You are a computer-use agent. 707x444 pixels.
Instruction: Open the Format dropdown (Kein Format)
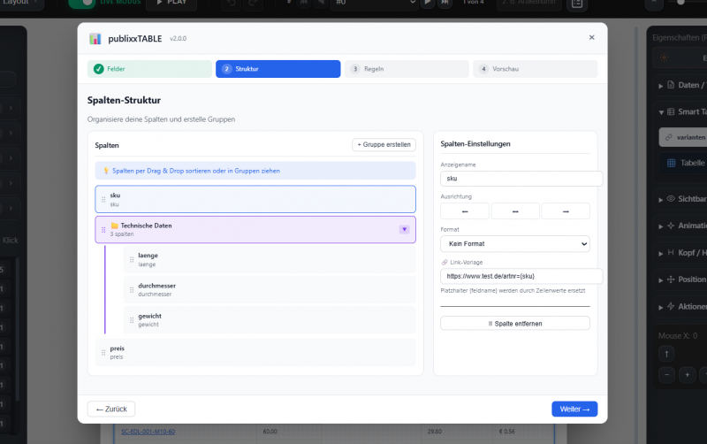(514, 244)
